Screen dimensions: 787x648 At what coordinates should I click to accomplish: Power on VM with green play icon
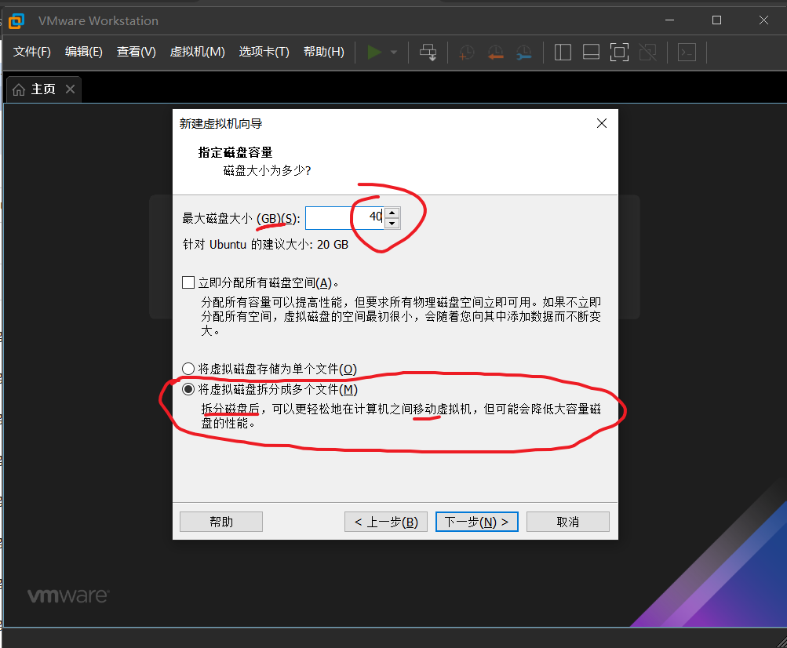tap(374, 53)
